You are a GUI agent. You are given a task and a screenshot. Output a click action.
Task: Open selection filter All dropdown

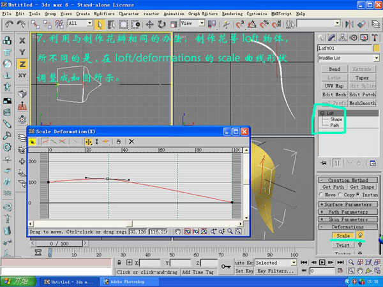point(89,24)
